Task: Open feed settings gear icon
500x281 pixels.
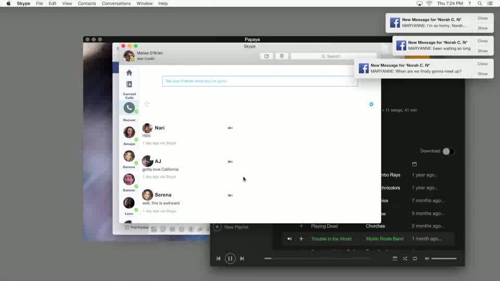Action: click(371, 104)
